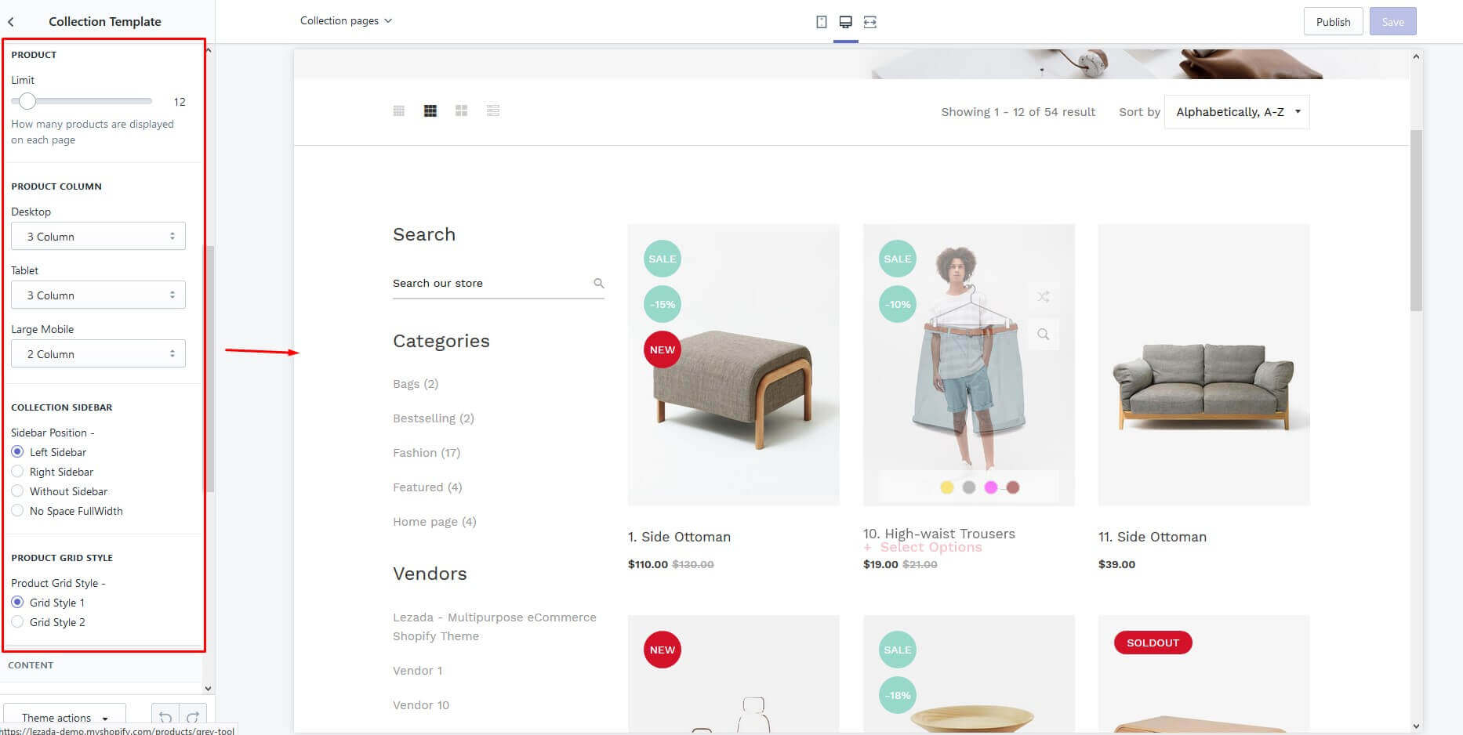
Task: Select Grid Style 2 radio option
Action: pyautogui.click(x=17, y=622)
